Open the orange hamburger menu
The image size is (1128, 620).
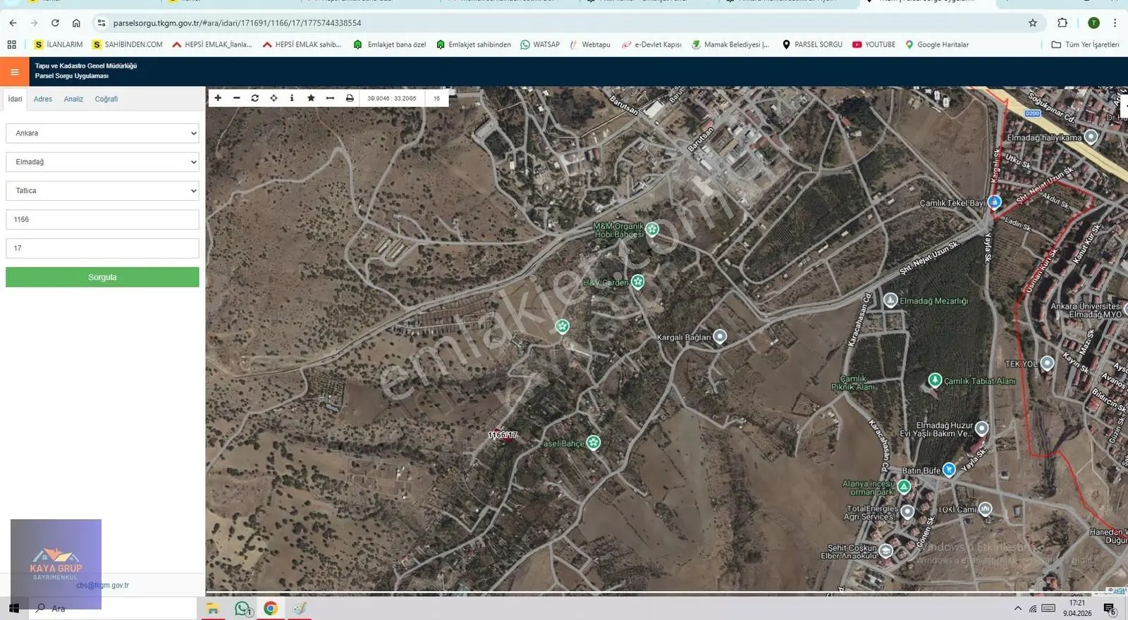click(14, 72)
